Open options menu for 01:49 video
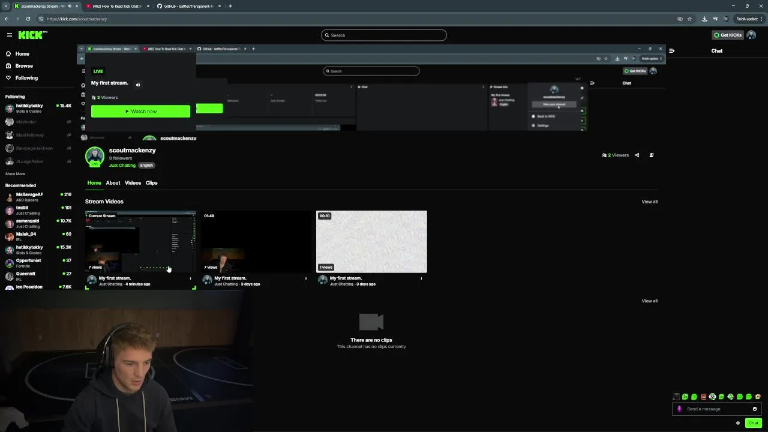Viewport: 768px width, 432px height. (305, 278)
